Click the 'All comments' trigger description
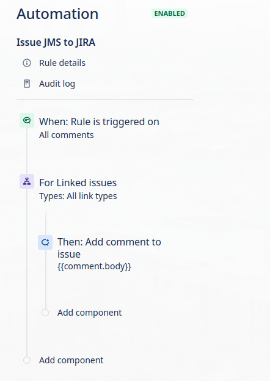 point(67,135)
